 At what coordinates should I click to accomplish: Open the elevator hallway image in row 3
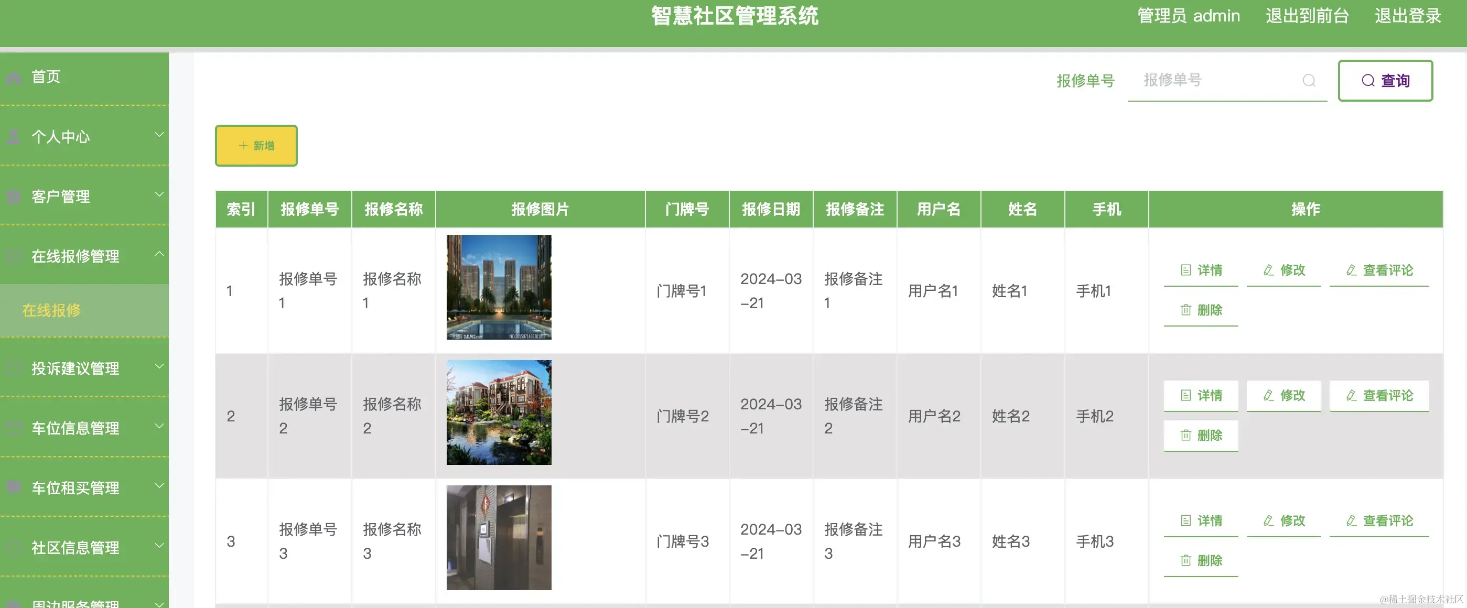tap(499, 537)
